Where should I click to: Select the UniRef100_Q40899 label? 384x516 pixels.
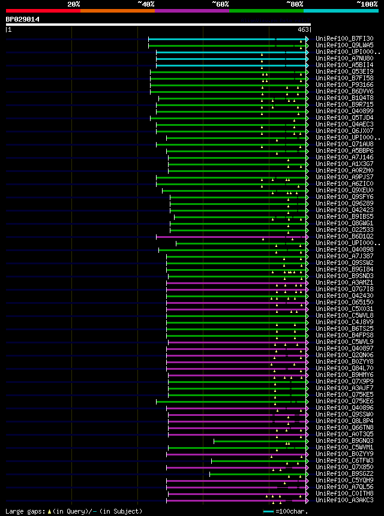tap(345, 111)
